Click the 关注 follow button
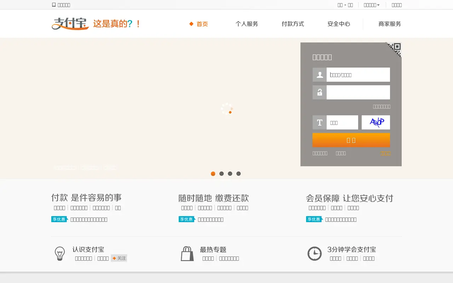Image resolution: width=453 pixels, height=283 pixels. (119, 258)
